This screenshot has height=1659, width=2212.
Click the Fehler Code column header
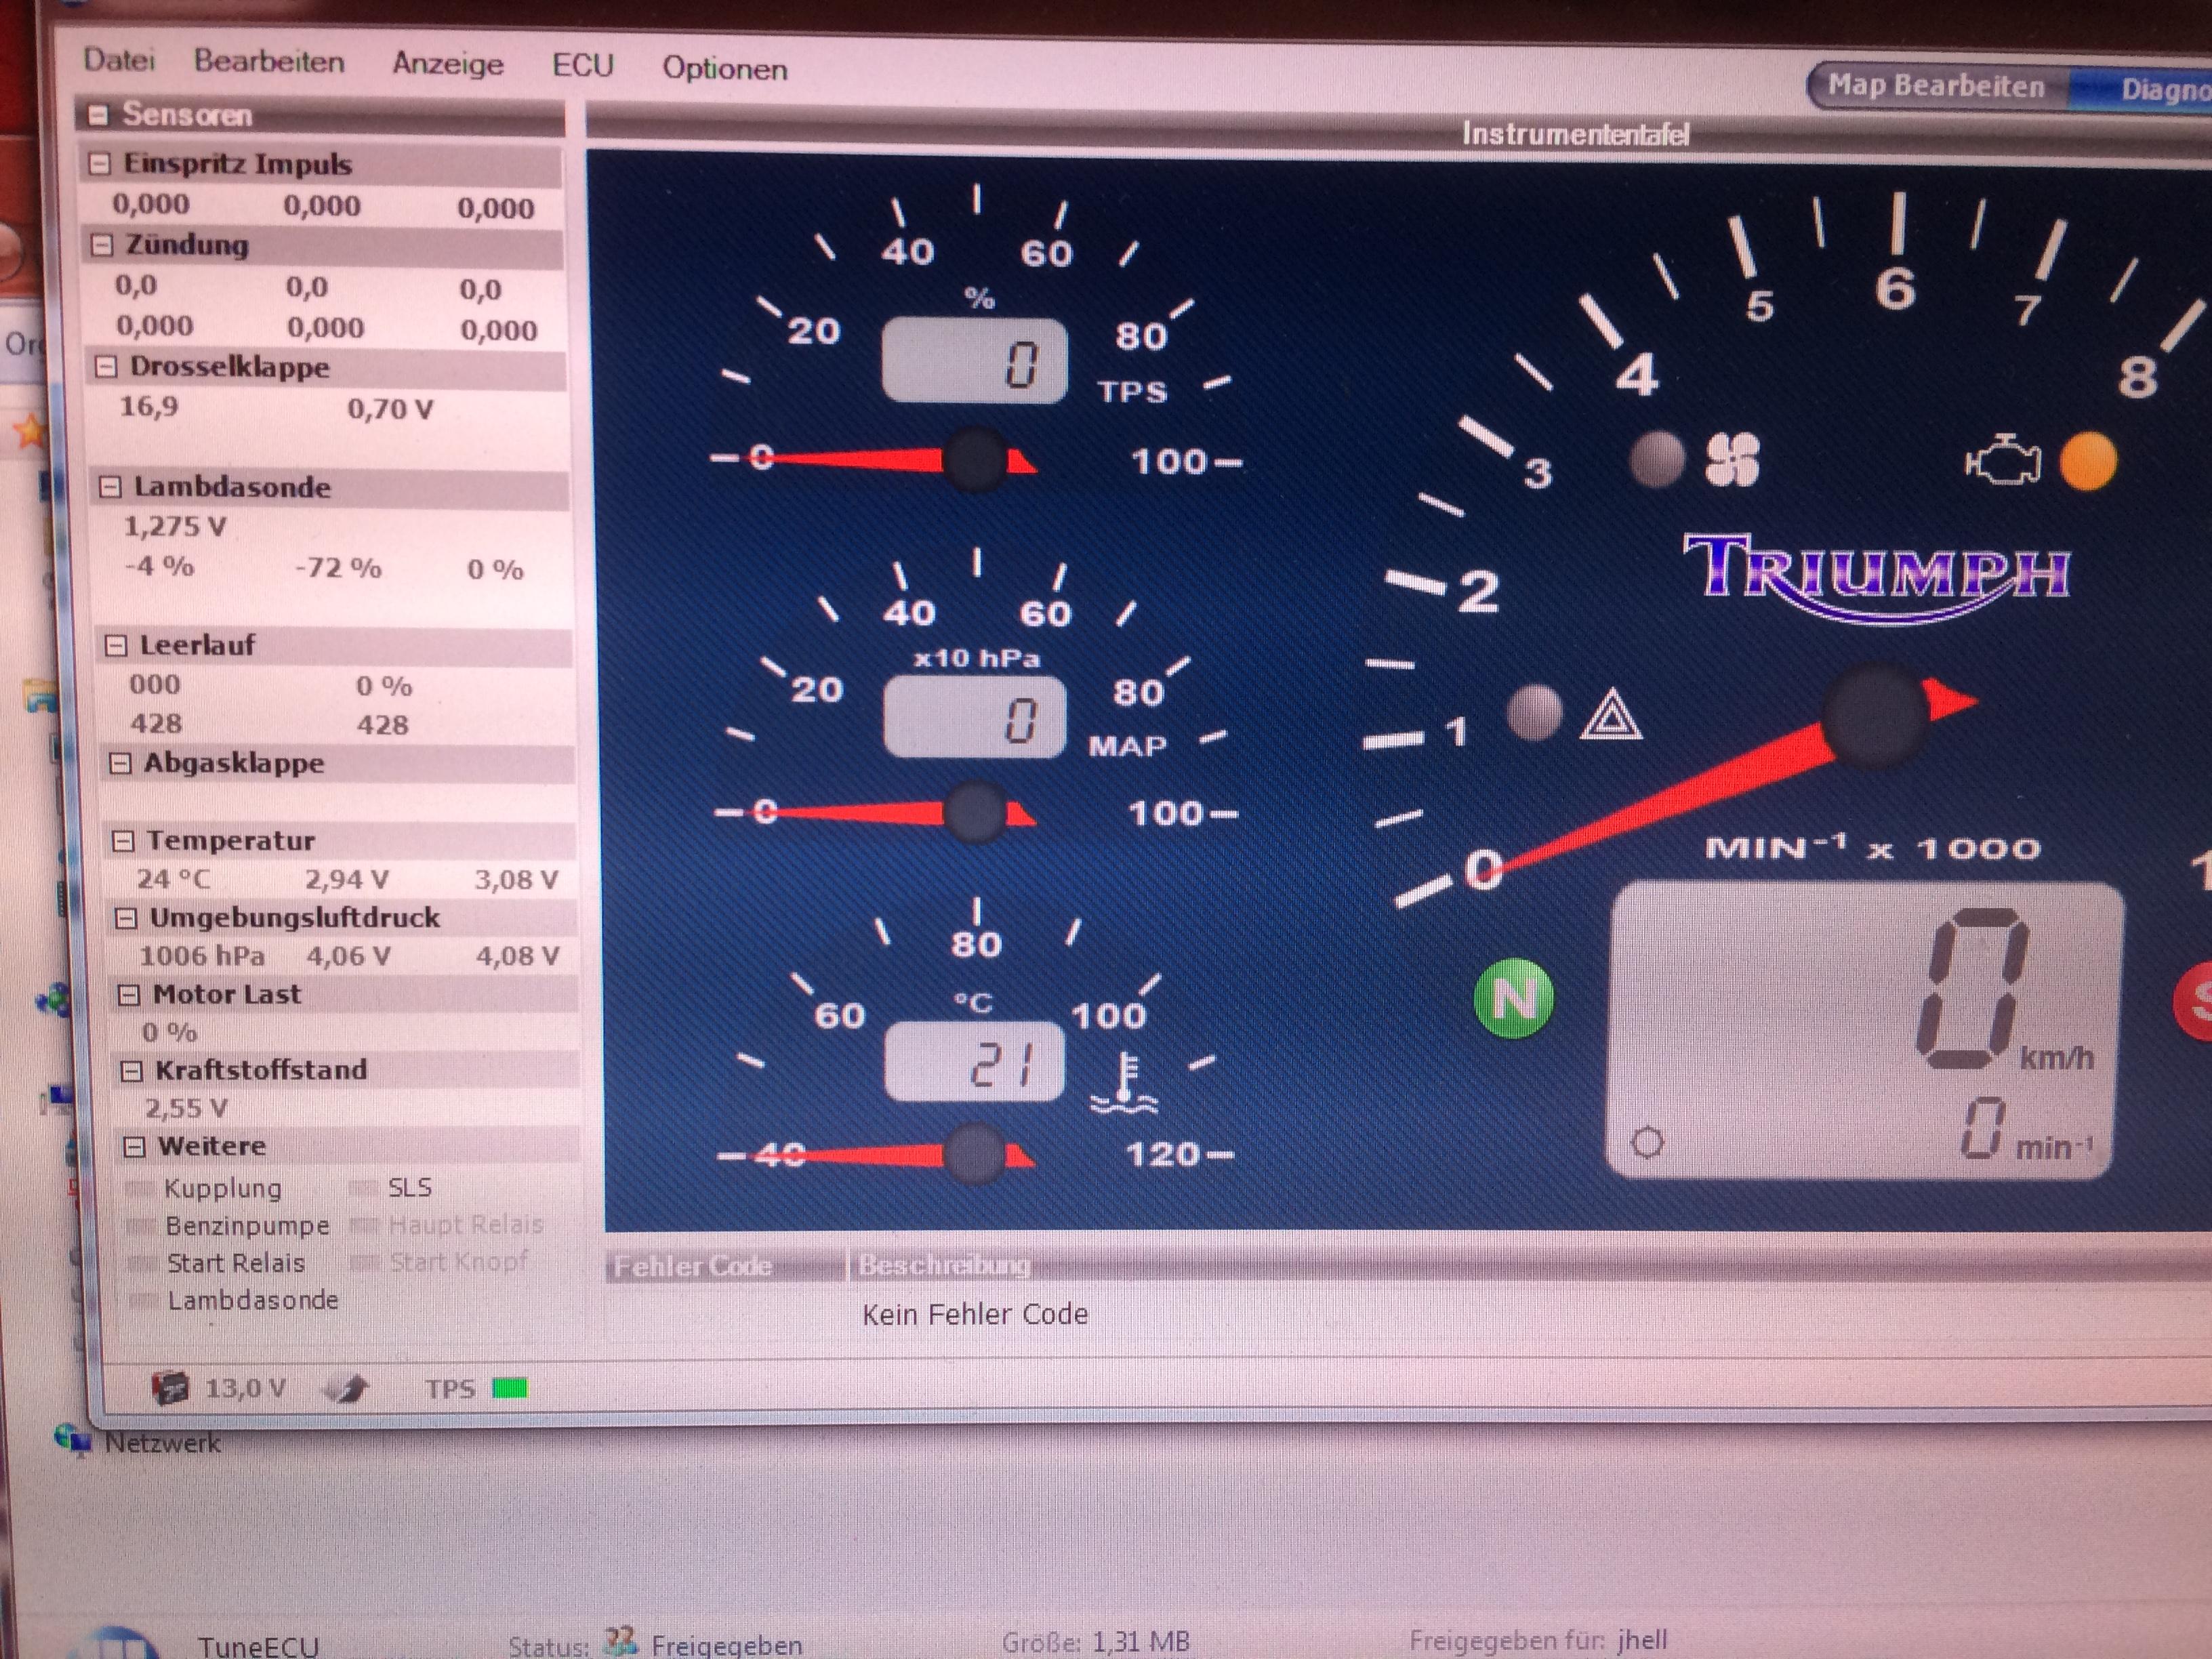(x=693, y=1267)
